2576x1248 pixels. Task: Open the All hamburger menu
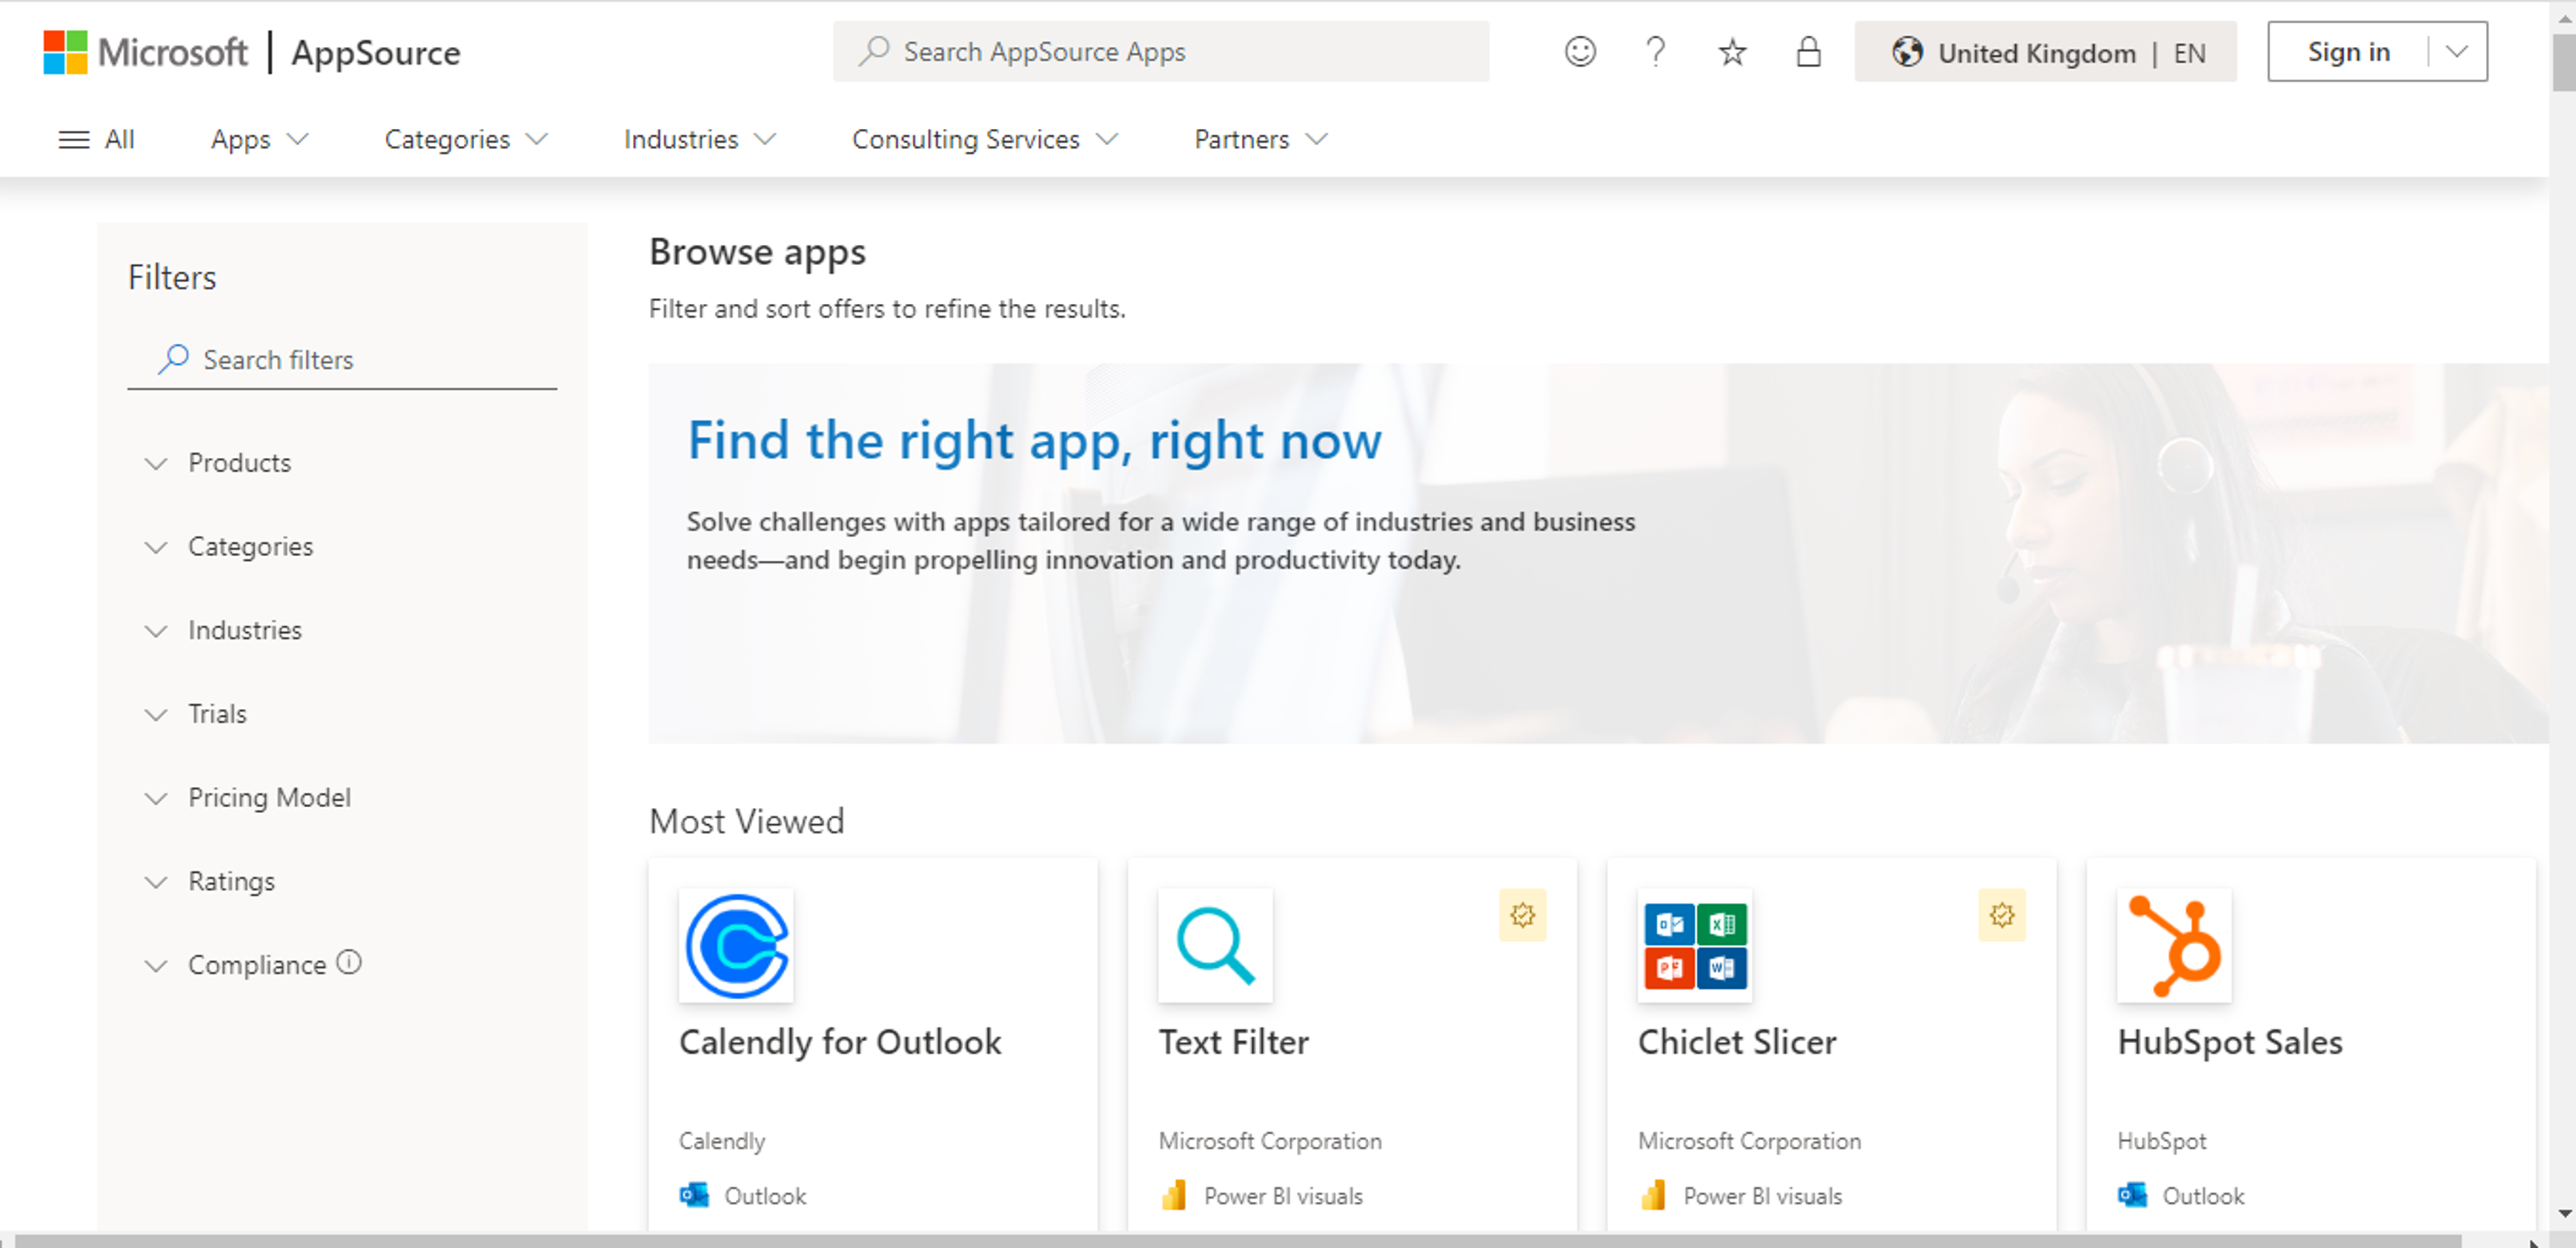(96, 139)
